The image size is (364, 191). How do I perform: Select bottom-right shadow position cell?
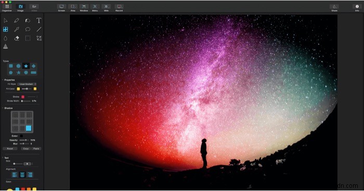[x=29, y=128]
